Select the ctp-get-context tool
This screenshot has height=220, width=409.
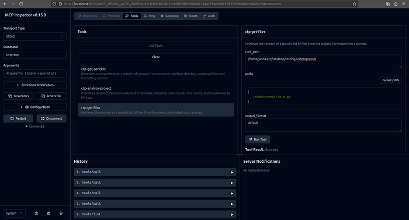click(156, 74)
